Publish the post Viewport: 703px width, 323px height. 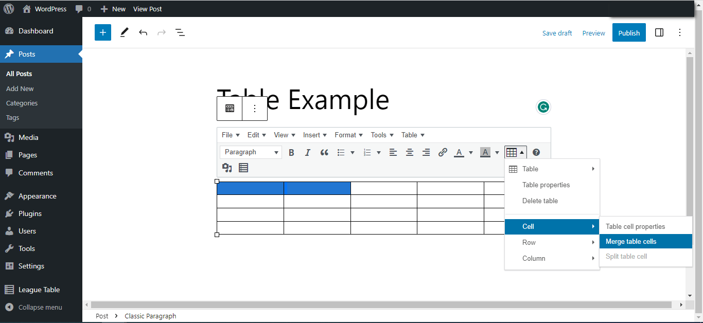(x=628, y=32)
